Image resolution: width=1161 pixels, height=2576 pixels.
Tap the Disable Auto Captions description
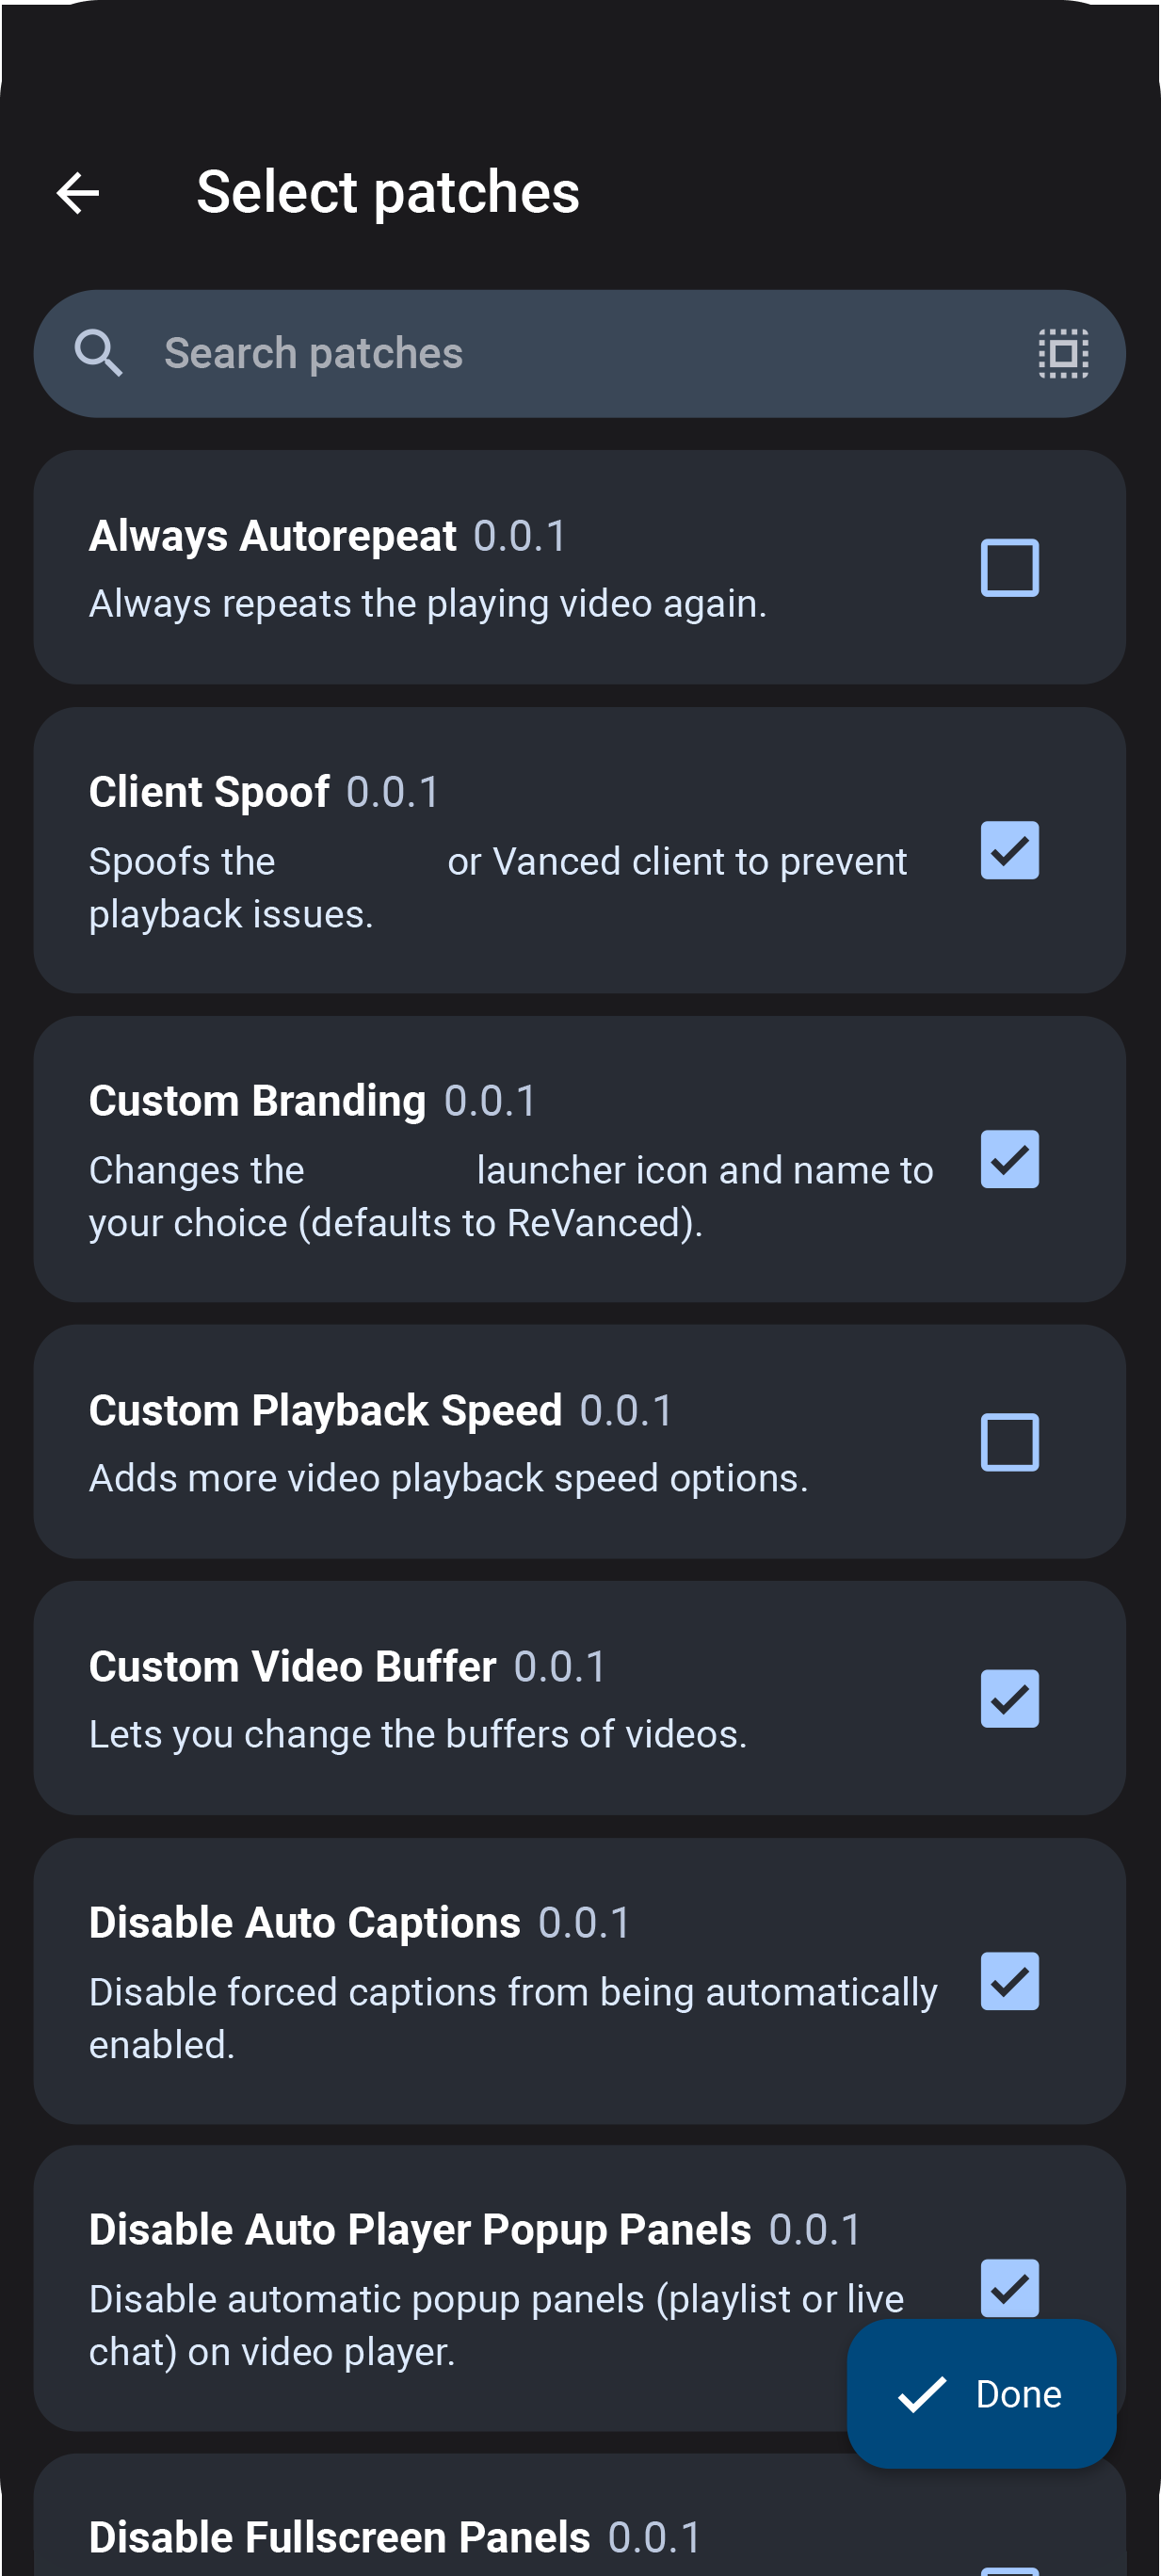point(512,2018)
